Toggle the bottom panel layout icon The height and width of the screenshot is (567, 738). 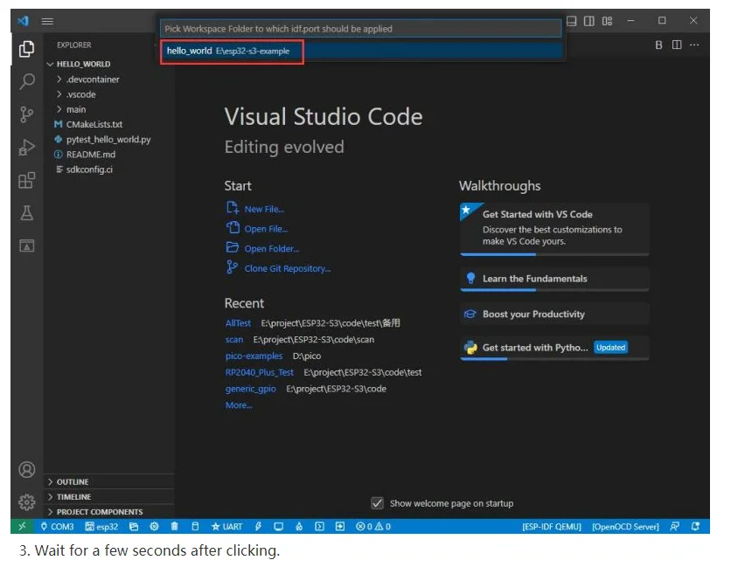click(x=571, y=21)
